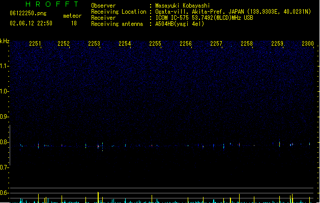
Task: Select the A504HB(yagi 4el) antenna text
Action: click(180, 24)
